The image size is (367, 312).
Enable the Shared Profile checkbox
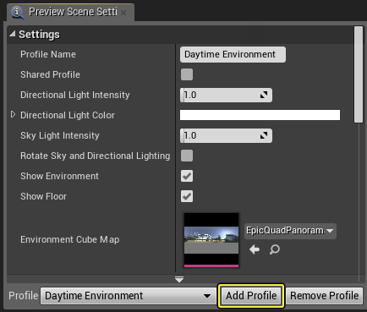pos(187,74)
